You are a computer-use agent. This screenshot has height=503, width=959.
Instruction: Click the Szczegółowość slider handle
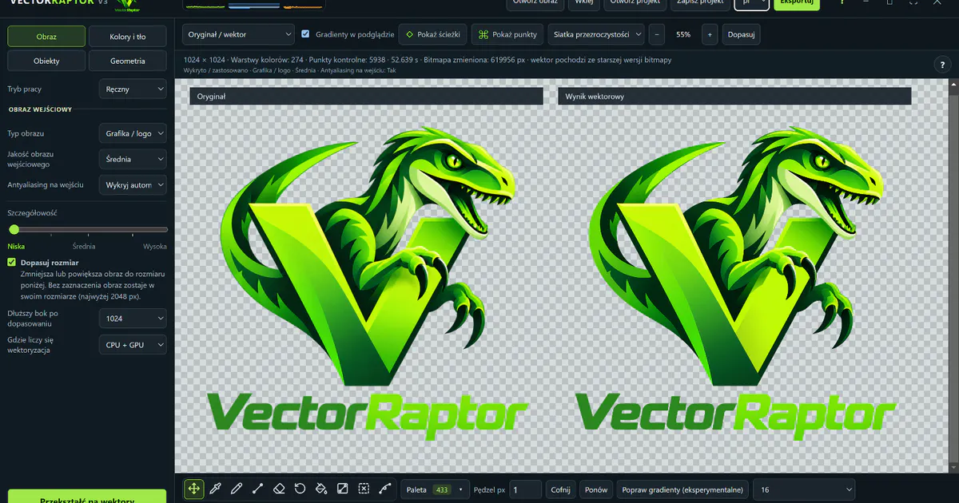point(14,229)
